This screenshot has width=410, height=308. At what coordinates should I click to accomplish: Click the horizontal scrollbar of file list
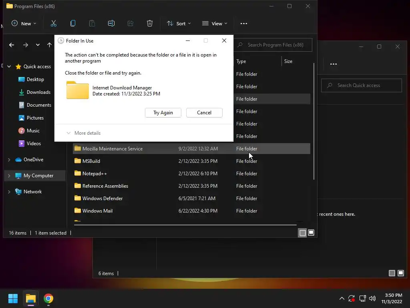pyautogui.click(x=185, y=225)
